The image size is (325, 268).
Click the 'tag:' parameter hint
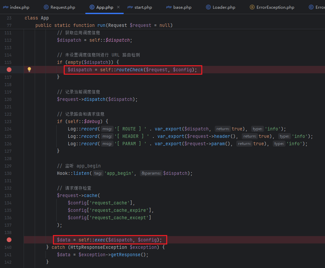[x=98, y=173]
